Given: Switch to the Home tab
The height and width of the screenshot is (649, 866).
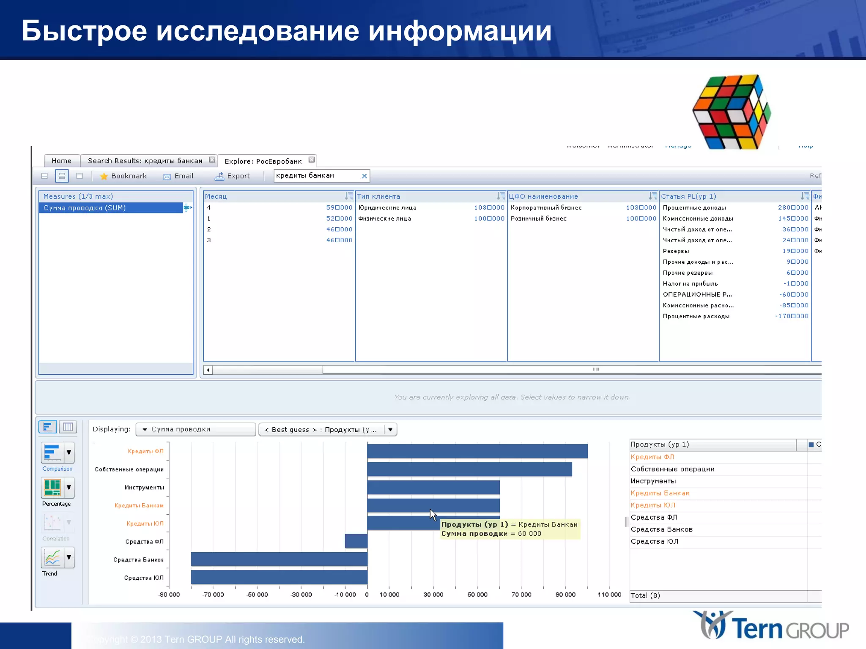Looking at the screenshot, I should 61,161.
